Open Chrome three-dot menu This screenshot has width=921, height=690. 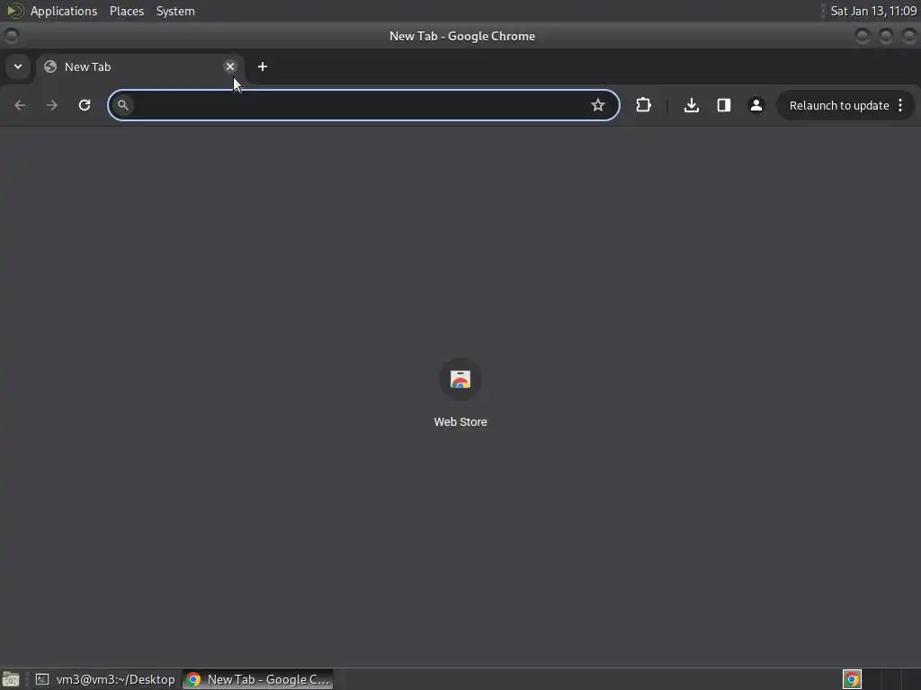click(x=900, y=105)
